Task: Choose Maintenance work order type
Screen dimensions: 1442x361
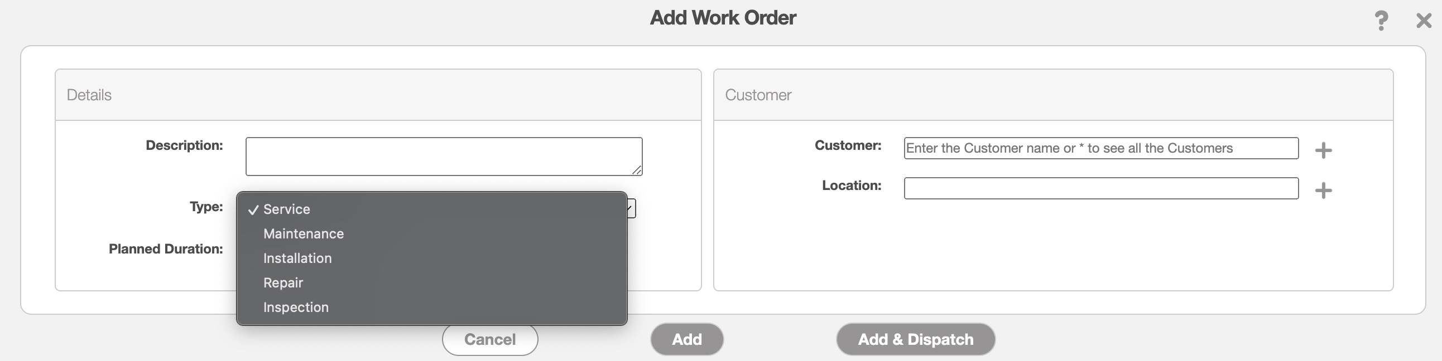Action: pyautogui.click(x=304, y=233)
